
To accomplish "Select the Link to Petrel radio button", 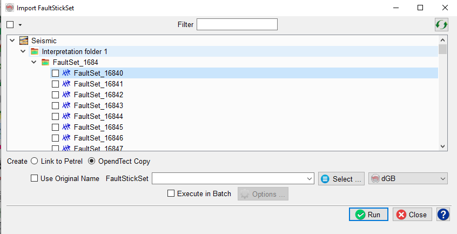I will pos(35,161).
